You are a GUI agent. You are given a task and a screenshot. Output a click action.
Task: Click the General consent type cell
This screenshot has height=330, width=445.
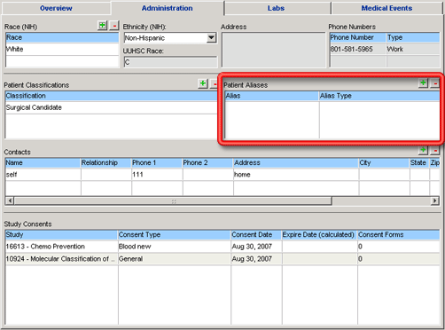(175, 259)
